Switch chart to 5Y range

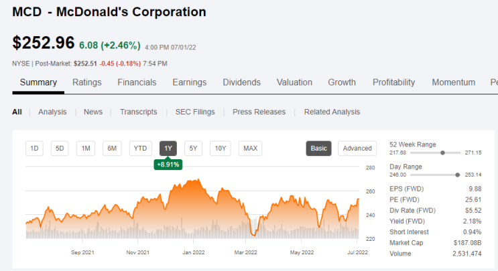pos(193,149)
